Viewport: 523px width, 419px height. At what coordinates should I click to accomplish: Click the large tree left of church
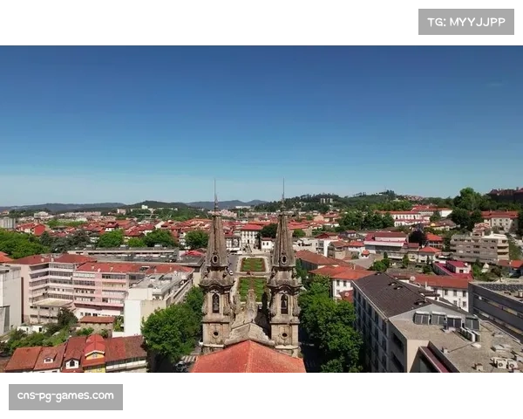tap(171, 330)
